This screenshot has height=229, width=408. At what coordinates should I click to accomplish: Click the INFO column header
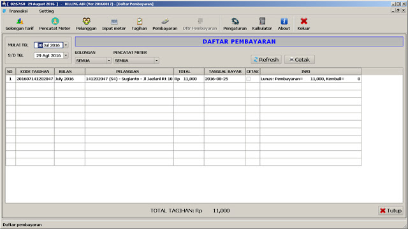310,72
